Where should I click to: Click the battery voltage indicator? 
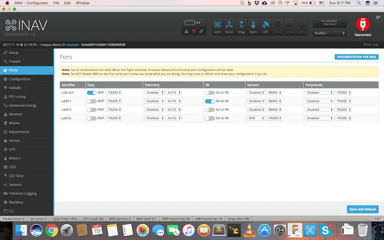(192, 23)
